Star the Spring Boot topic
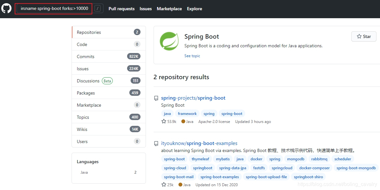380x190 pixels. (364, 36)
